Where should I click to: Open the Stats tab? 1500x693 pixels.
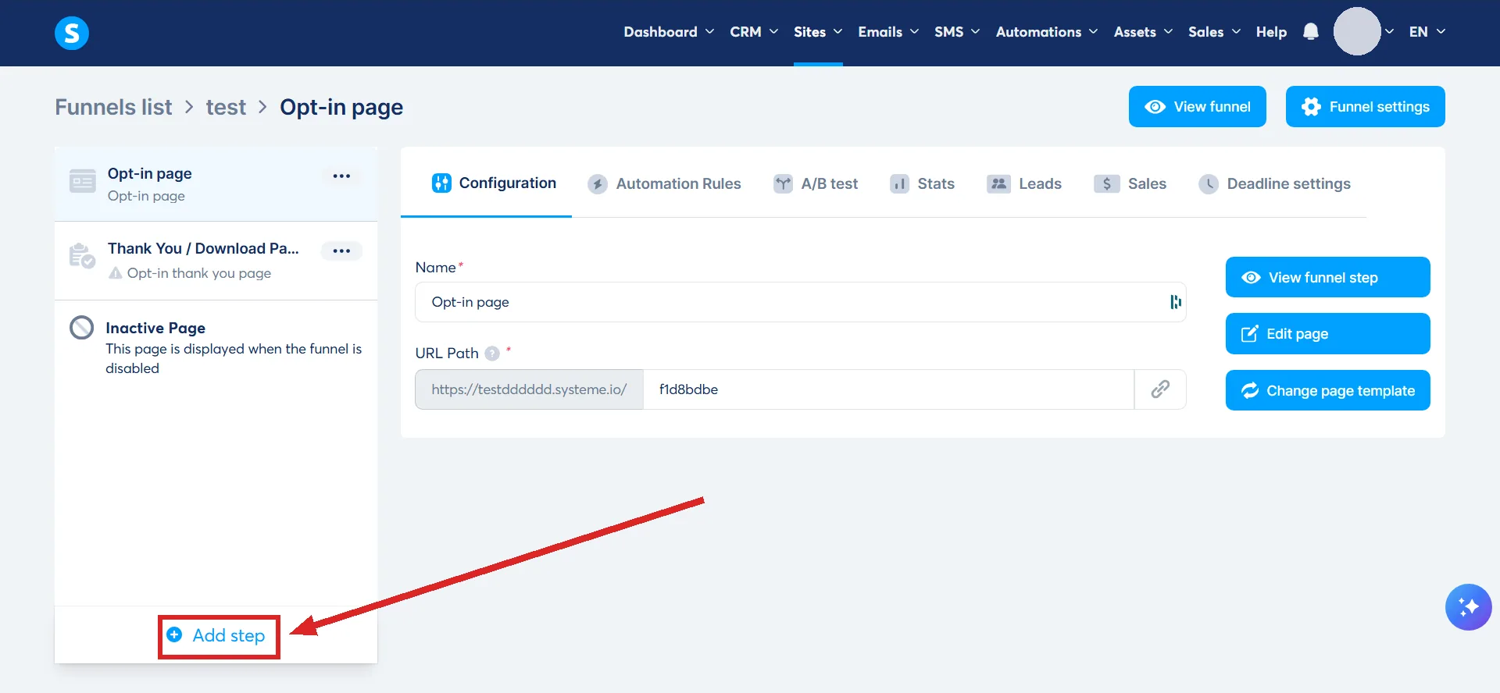[x=922, y=184]
